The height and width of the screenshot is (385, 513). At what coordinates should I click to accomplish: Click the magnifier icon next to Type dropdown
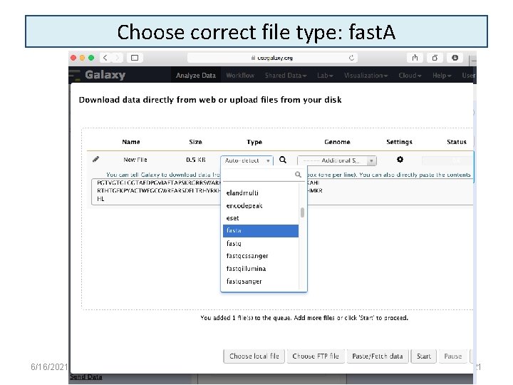(x=283, y=160)
